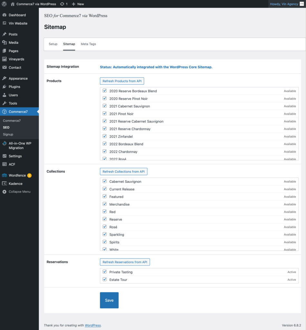Open the New content menu in admin bar
306x330 pixels.
click(x=78, y=4)
